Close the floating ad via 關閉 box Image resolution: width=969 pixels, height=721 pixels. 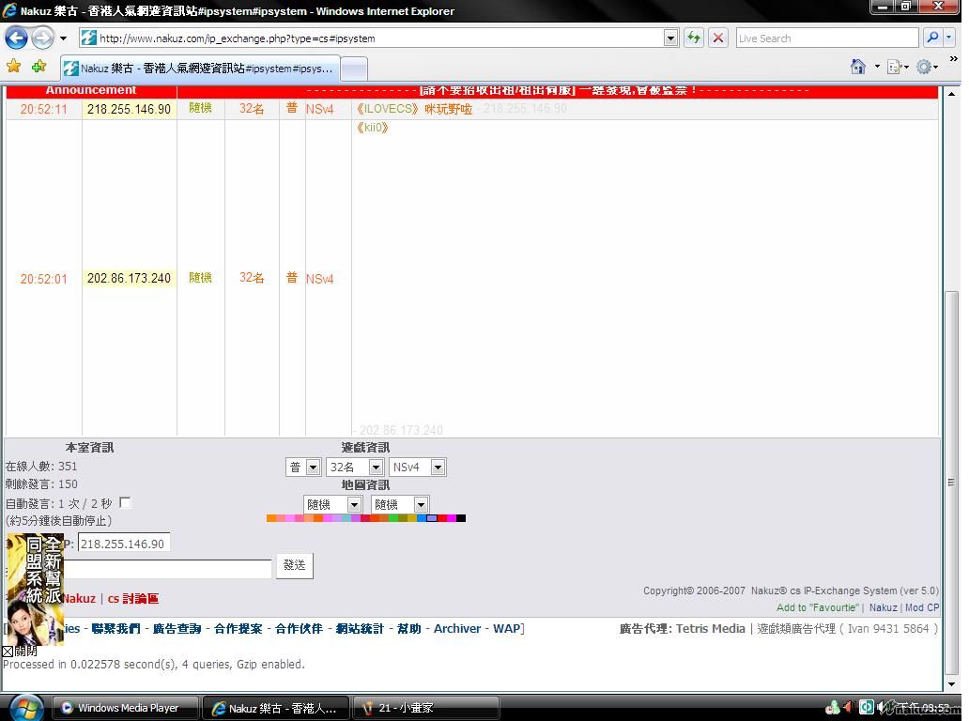(8, 651)
